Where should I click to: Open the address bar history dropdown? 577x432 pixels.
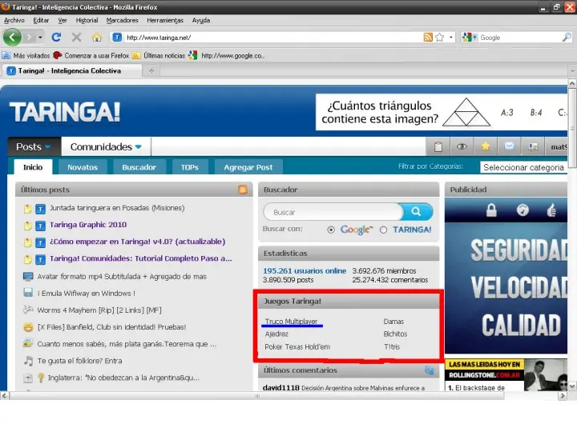(450, 37)
